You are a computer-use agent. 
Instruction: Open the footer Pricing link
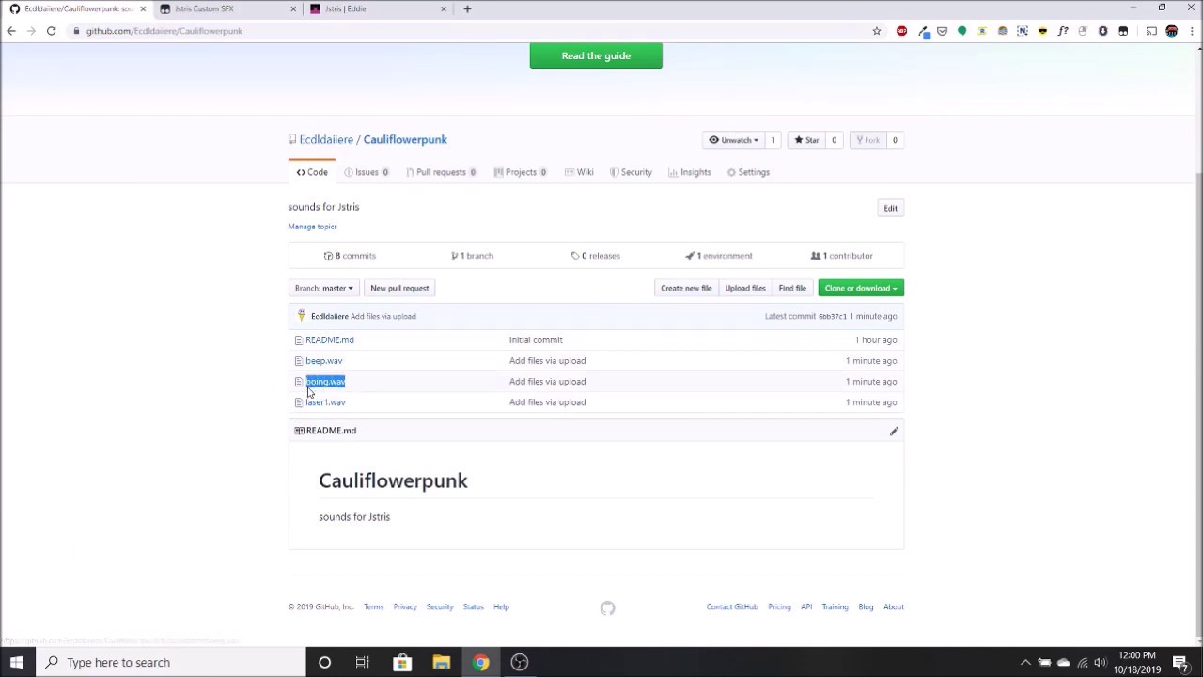tap(779, 607)
